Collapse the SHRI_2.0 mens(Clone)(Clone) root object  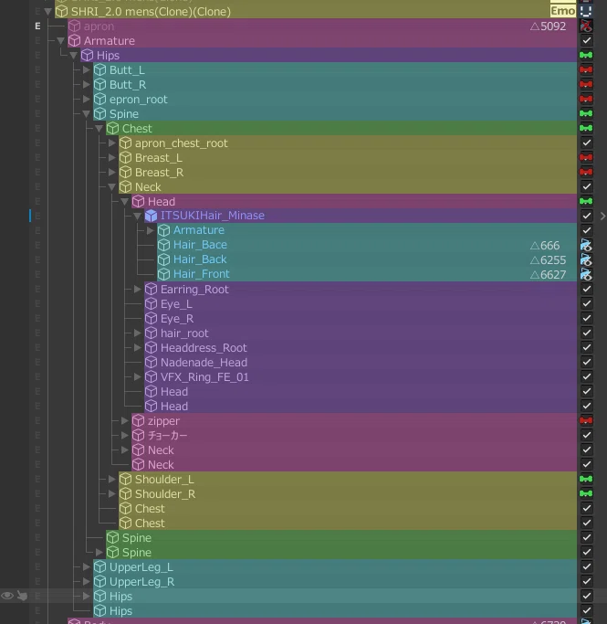click(x=48, y=12)
